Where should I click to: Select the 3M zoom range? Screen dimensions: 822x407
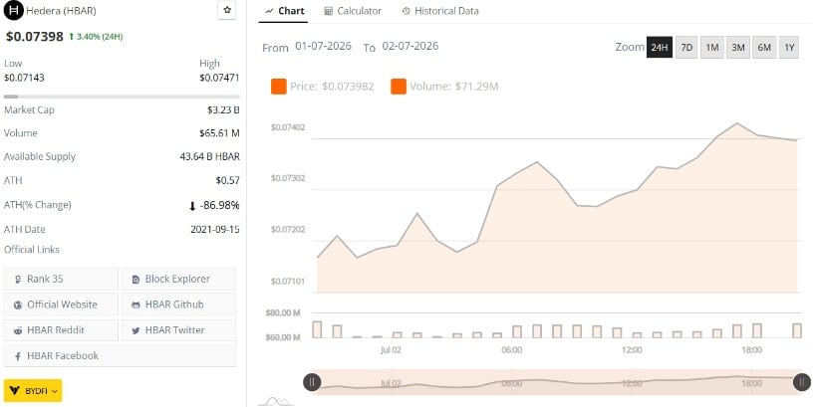click(738, 47)
